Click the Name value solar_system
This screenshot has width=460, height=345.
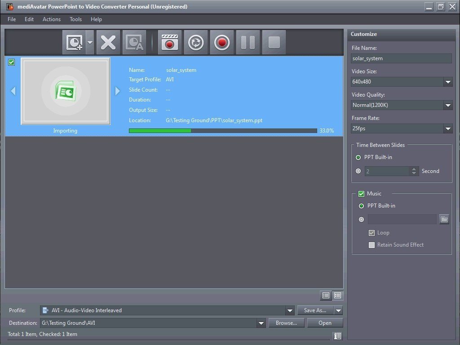click(x=181, y=70)
